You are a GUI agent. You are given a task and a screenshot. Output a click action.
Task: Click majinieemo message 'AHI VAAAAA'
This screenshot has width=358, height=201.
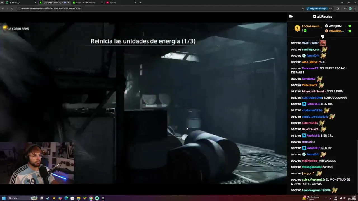[x=327, y=161]
